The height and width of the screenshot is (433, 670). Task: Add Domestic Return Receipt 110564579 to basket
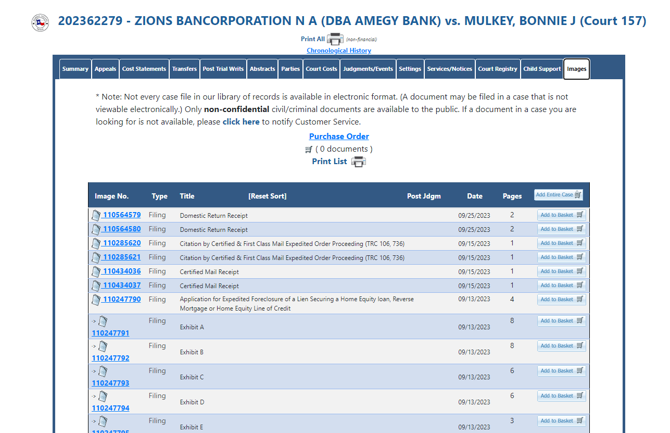click(x=562, y=215)
